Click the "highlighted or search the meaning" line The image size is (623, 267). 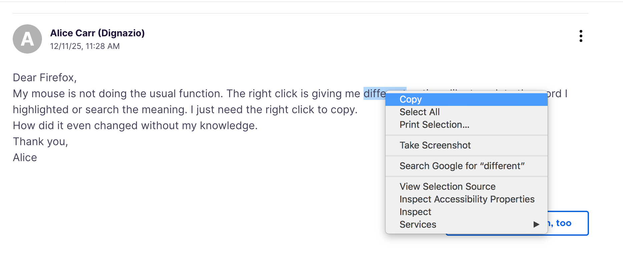[x=185, y=110]
